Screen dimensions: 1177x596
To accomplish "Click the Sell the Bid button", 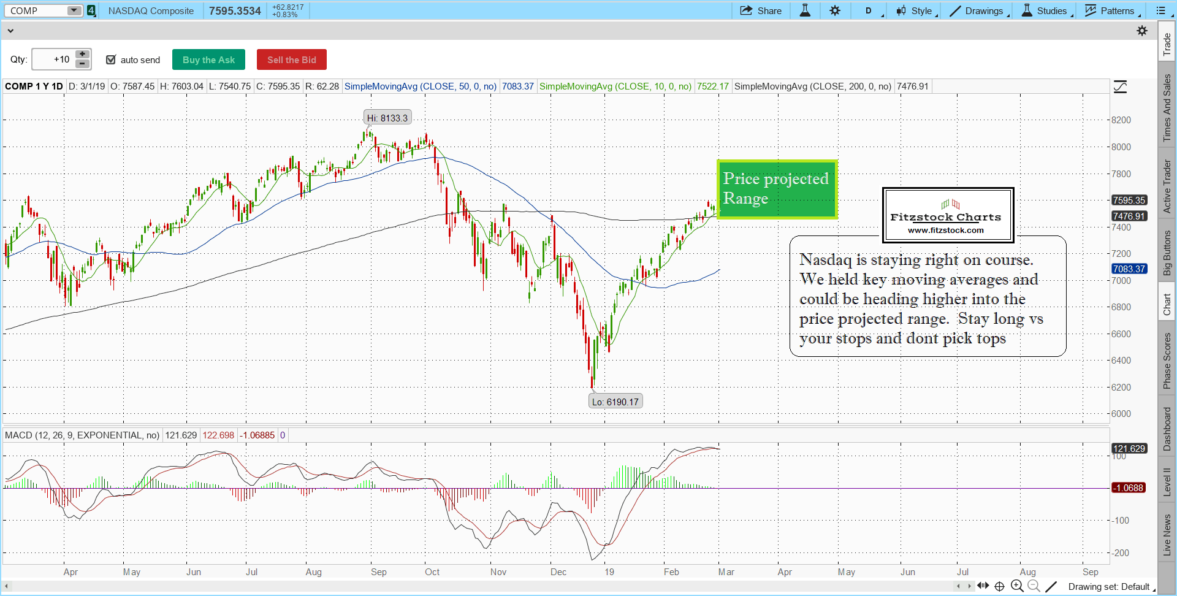I will click(291, 59).
